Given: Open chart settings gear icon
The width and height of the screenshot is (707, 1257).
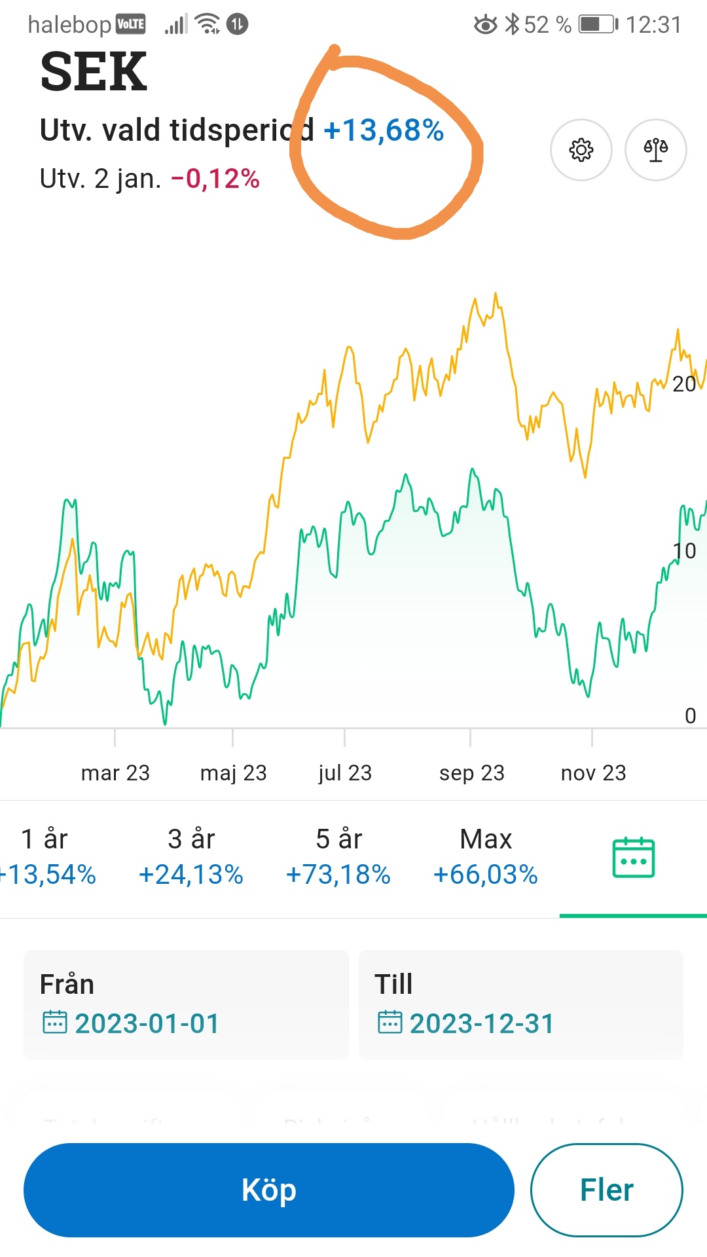Looking at the screenshot, I should [581, 150].
